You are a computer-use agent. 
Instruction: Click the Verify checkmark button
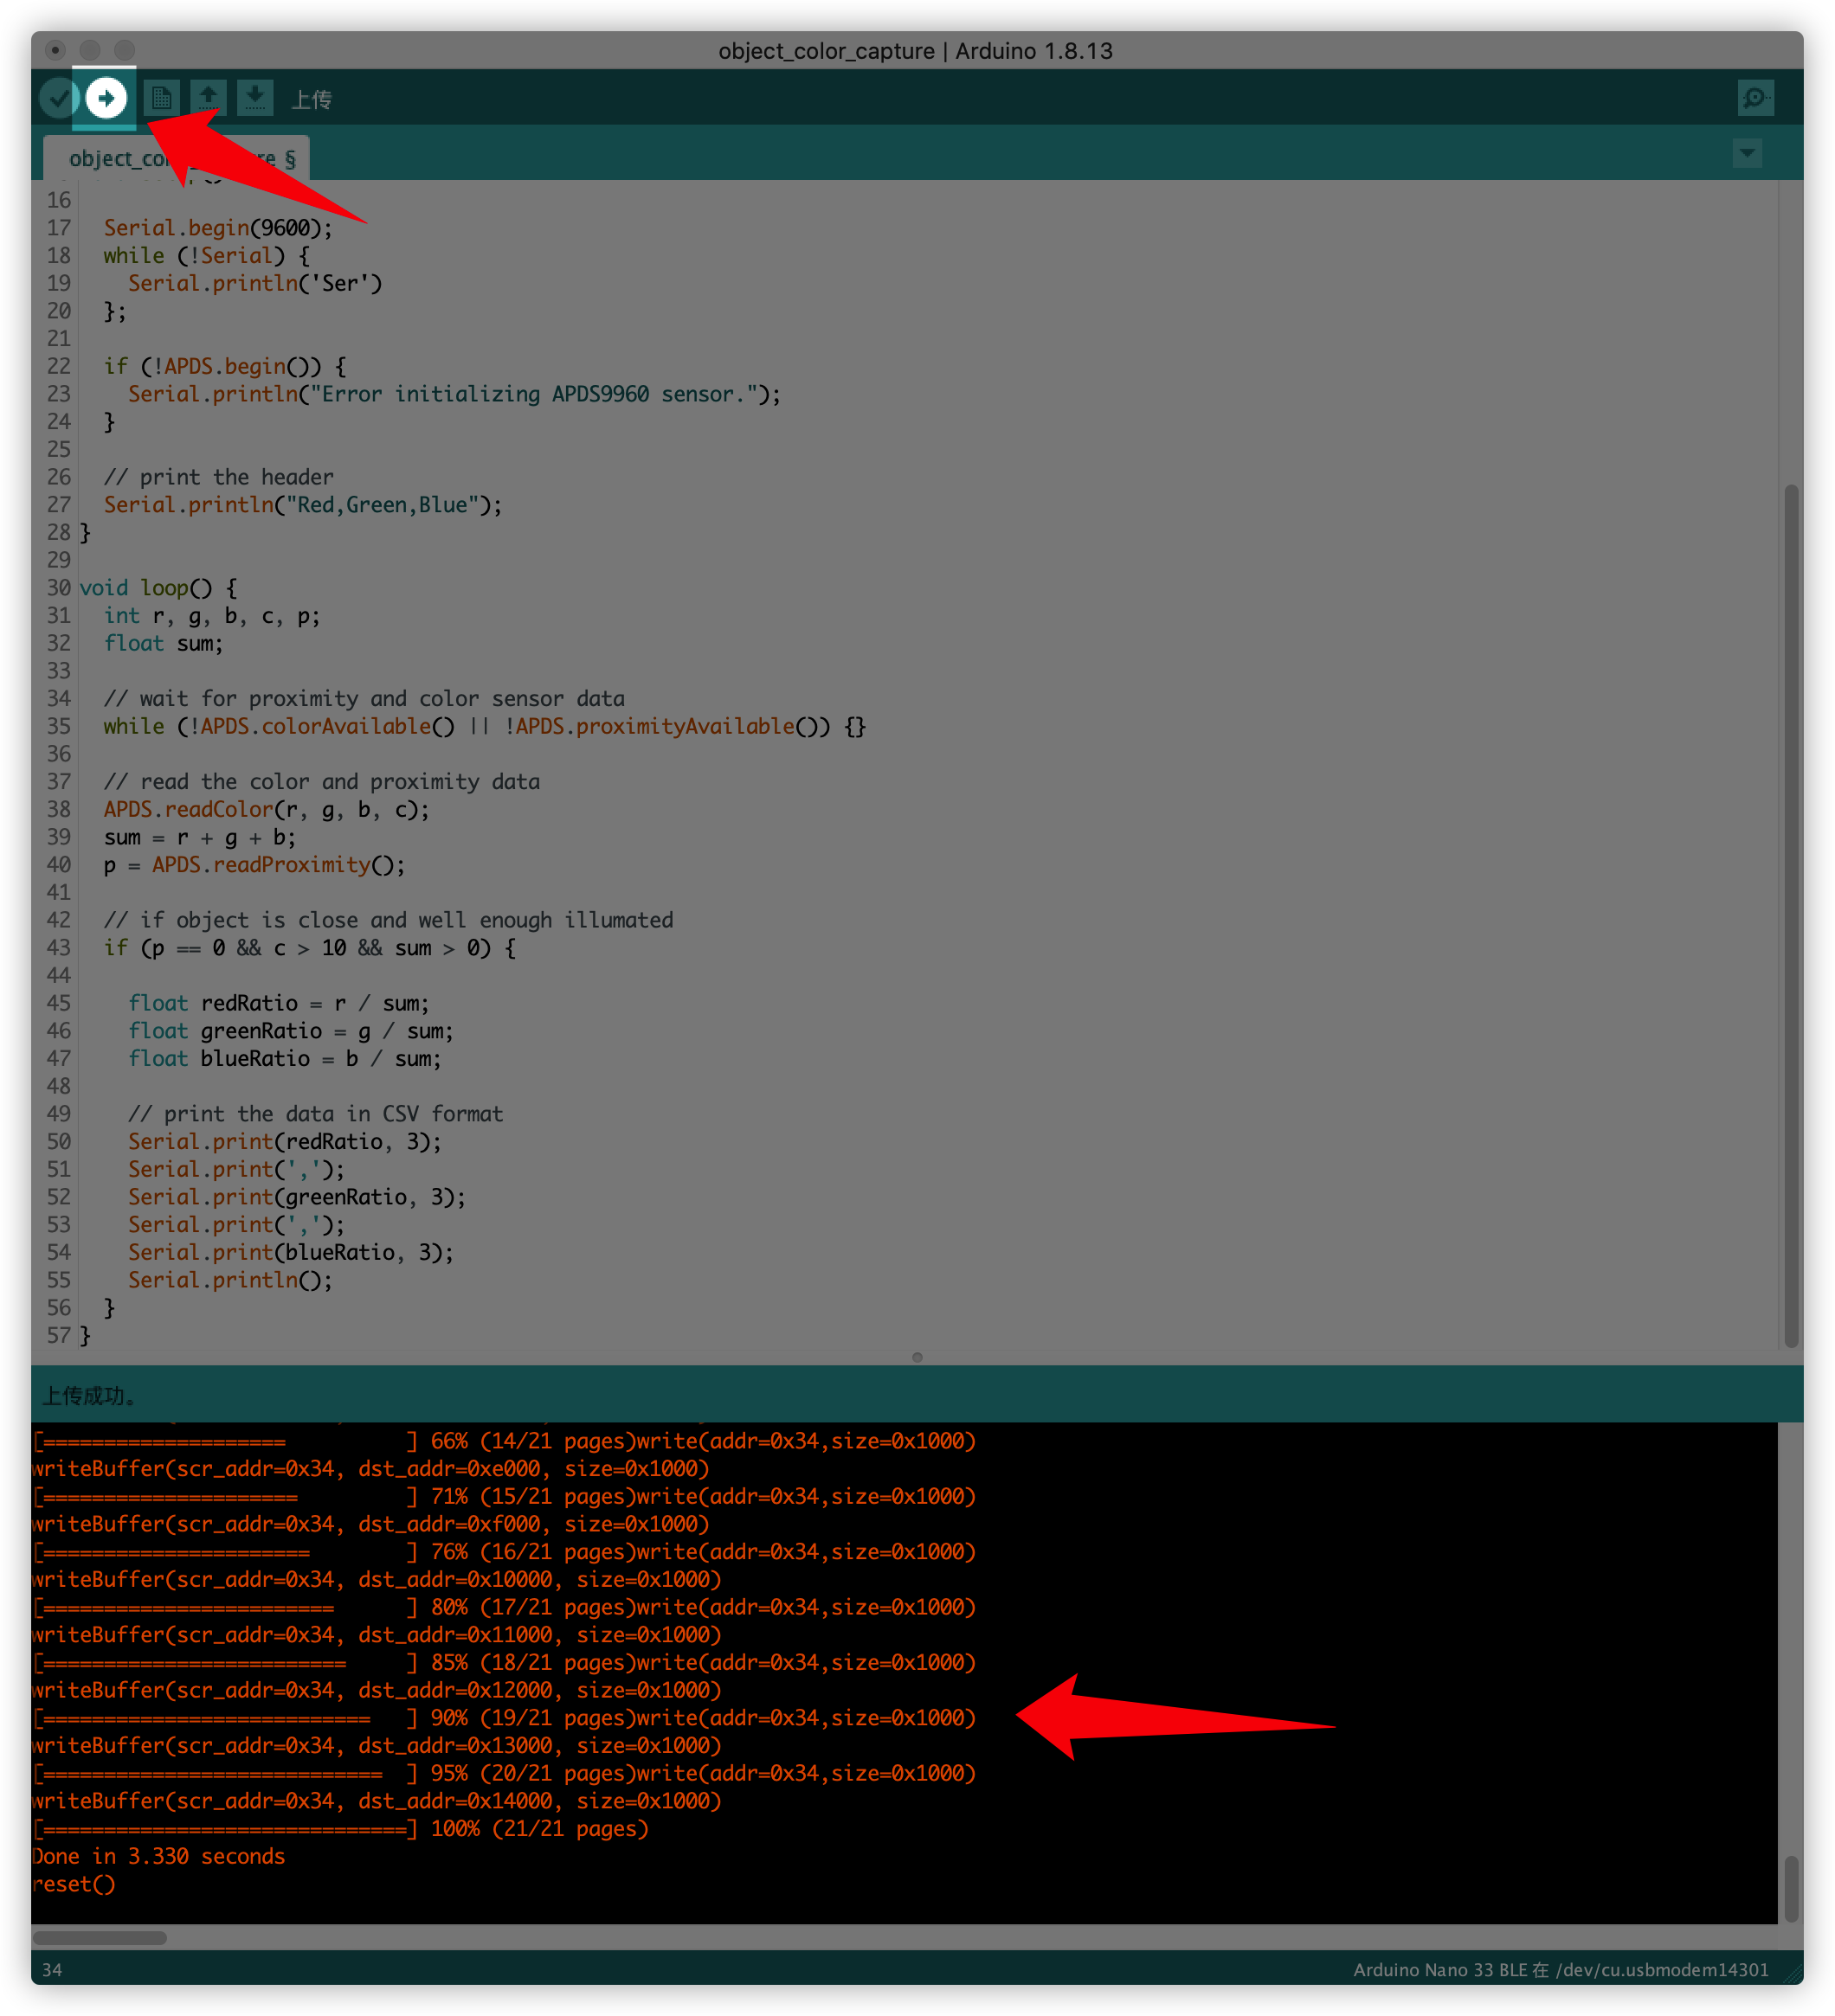[x=58, y=98]
